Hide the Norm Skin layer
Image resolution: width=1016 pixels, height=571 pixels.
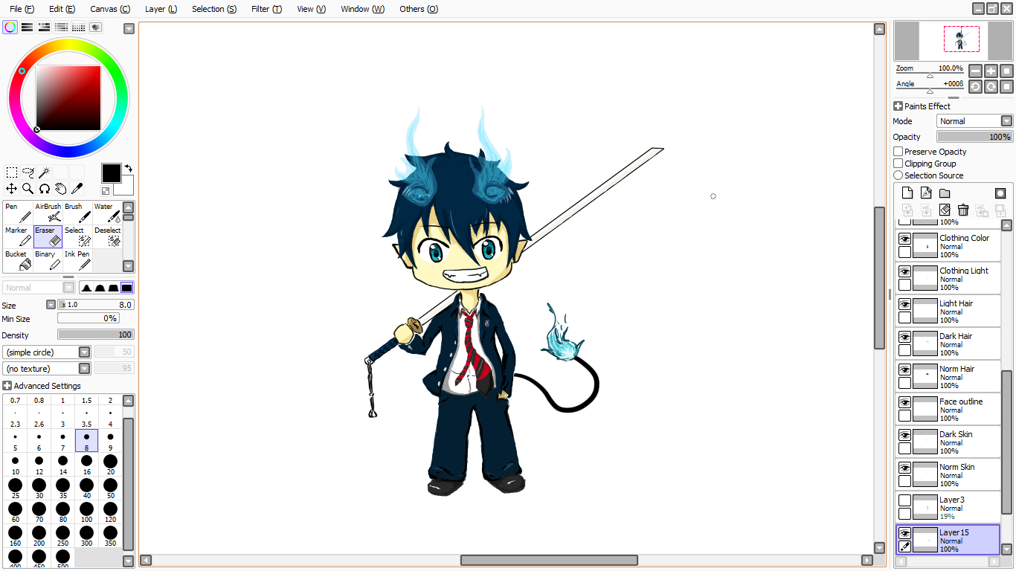[x=904, y=468]
